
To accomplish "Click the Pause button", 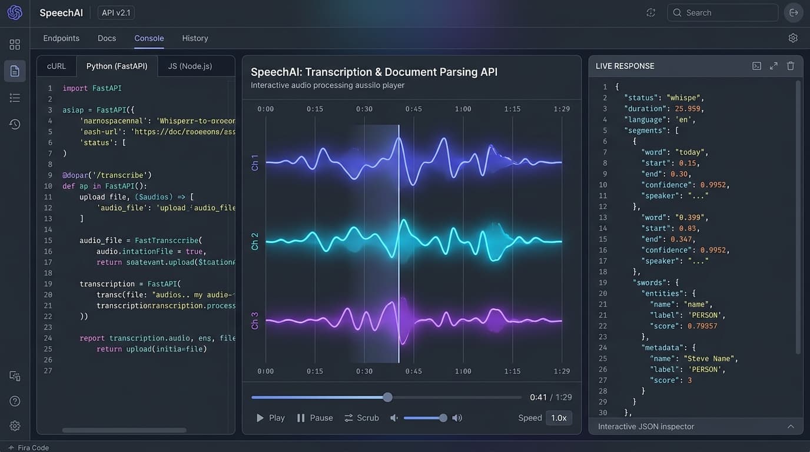I will pyautogui.click(x=315, y=418).
